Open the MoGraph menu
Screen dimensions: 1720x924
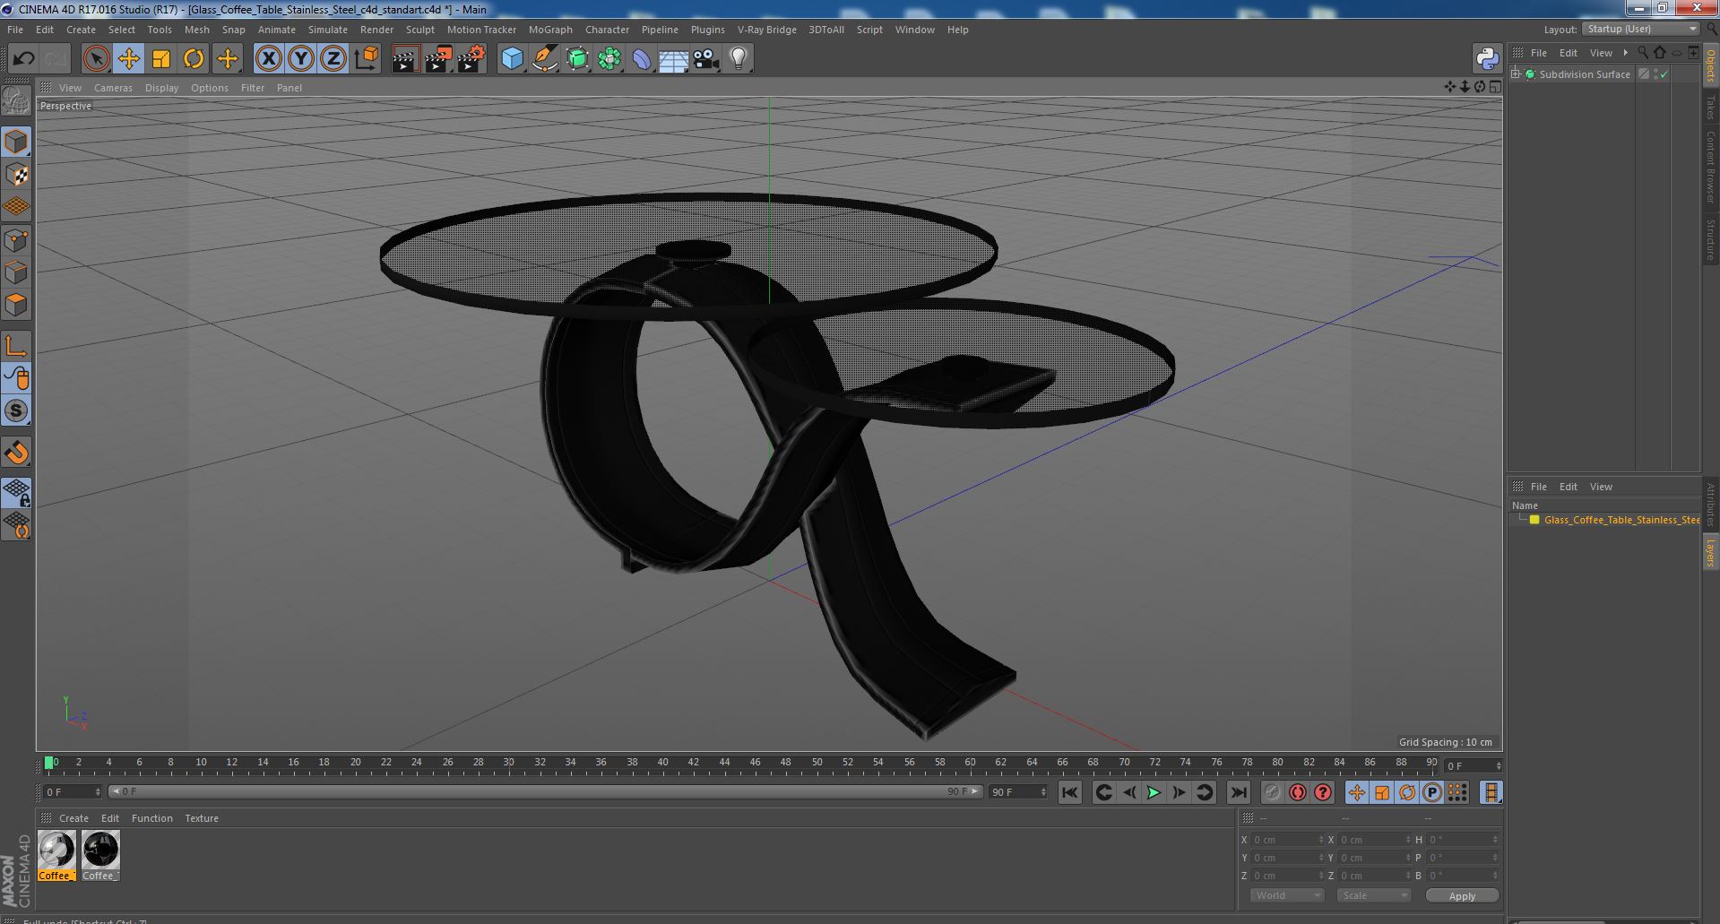pyautogui.click(x=550, y=30)
